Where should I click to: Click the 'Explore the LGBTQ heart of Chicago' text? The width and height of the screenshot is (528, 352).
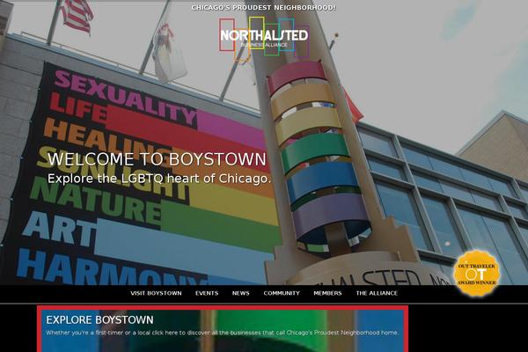click(x=159, y=179)
